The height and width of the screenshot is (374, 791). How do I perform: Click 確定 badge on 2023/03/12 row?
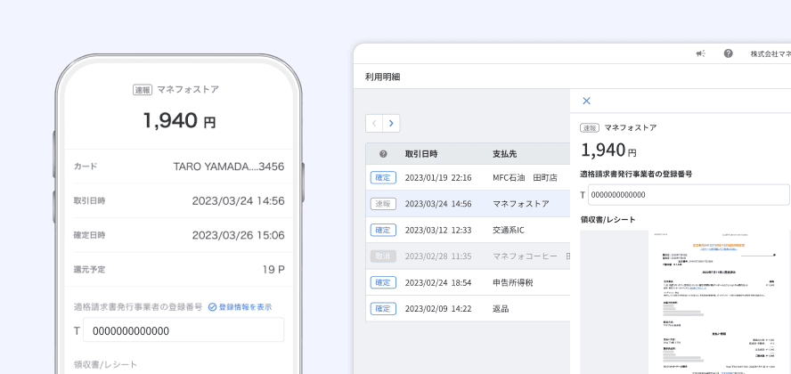(383, 230)
